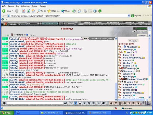Viewport: 153px width, 115px height.
Task: Click the clan icon next to Abastor
Action: click(125, 47)
